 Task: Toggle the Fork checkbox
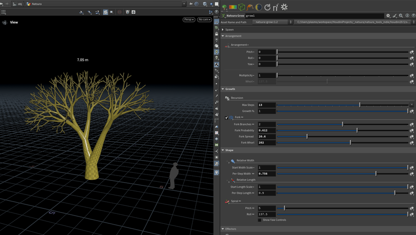[227, 118]
